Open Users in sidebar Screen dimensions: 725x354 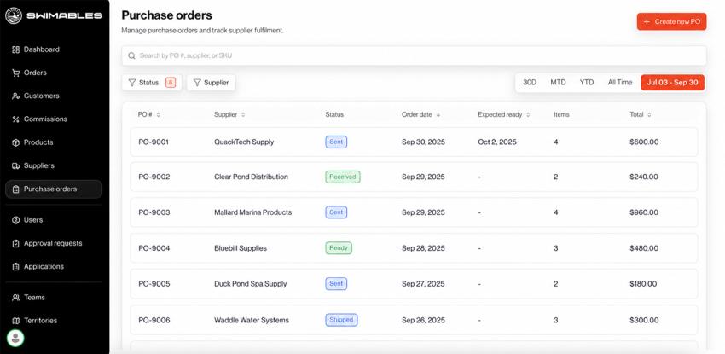tap(54, 220)
